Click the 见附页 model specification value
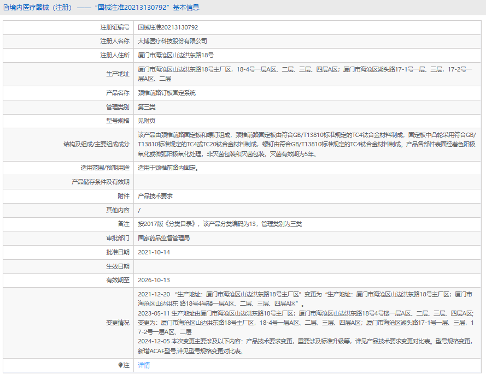This screenshot has height=375, width=486. coord(147,121)
